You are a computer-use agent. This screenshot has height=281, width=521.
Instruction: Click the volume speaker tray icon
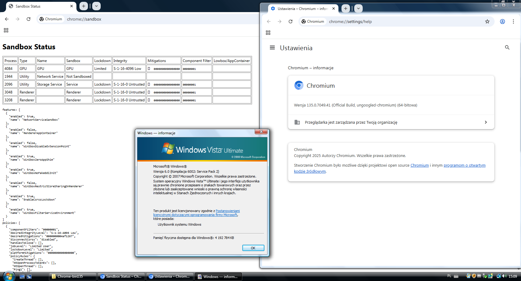[504, 276]
